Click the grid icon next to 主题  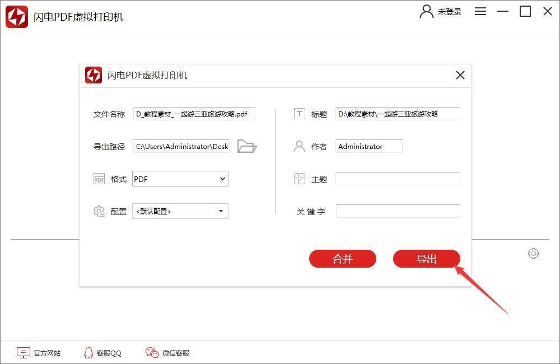click(300, 178)
